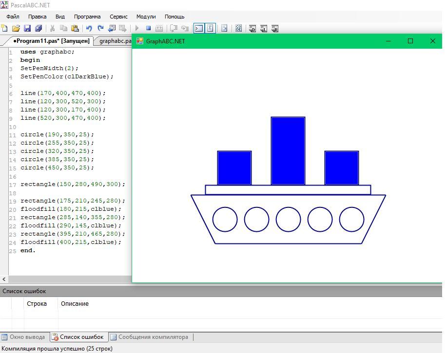The image size is (446, 353).
Task: Click the CODE templates icon
Action: click(238, 28)
